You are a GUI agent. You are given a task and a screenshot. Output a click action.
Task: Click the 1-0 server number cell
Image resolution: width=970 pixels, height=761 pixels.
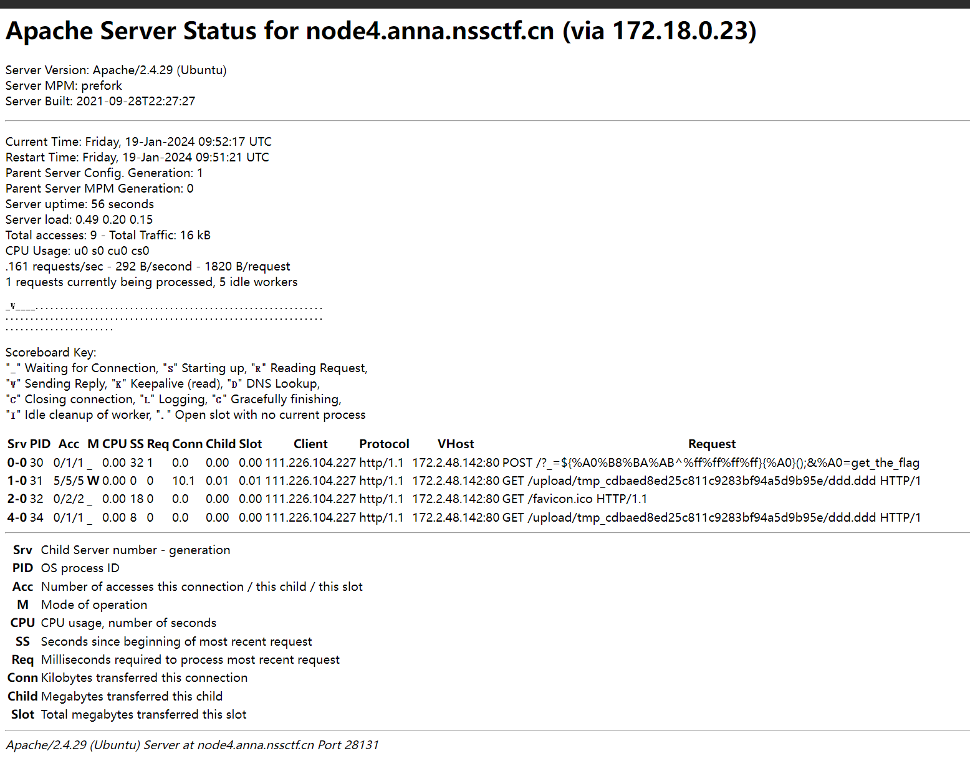click(x=17, y=481)
